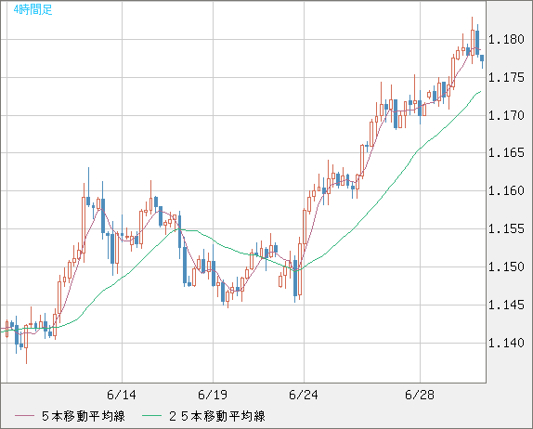
Task: Click the 1.145 price axis label
Action: pos(506,305)
